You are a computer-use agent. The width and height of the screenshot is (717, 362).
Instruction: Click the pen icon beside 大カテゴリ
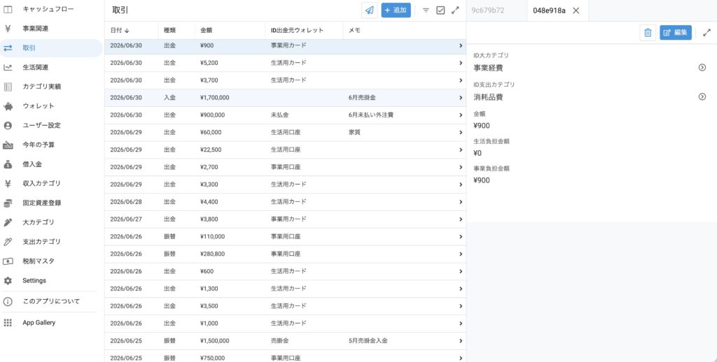8,222
